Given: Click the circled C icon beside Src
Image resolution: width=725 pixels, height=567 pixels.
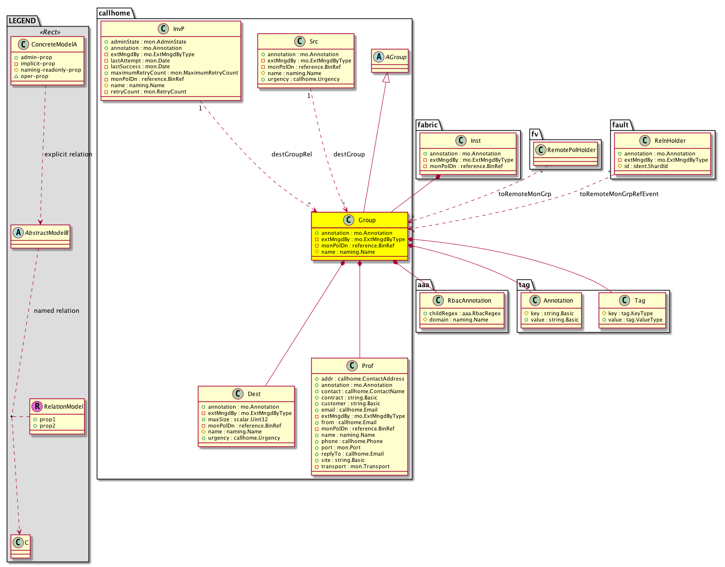Looking at the screenshot, I should [x=300, y=41].
